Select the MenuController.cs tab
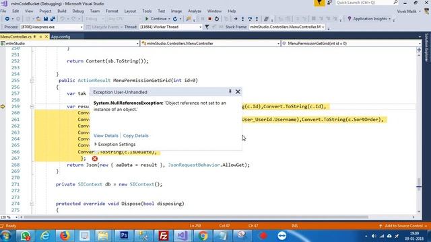 [16, 37]
